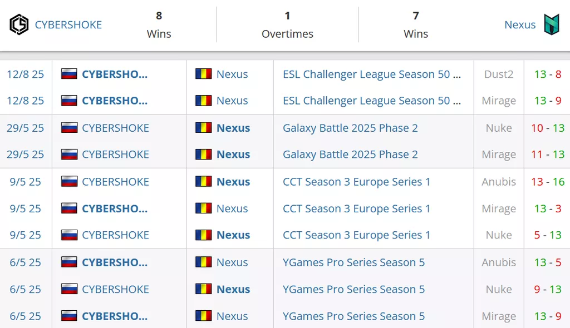Viewport: 570px width, 328px height.
Task: Select bold Nexus name in 11 - 13 Mirage row
Action: click(233, 155)
